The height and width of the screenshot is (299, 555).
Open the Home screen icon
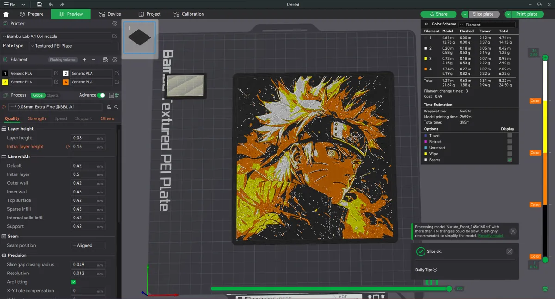click(6, 14)
